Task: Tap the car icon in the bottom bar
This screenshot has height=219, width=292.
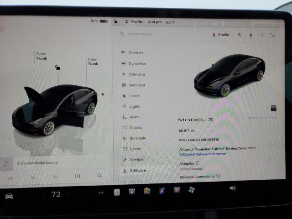Action: click(9, 196)
